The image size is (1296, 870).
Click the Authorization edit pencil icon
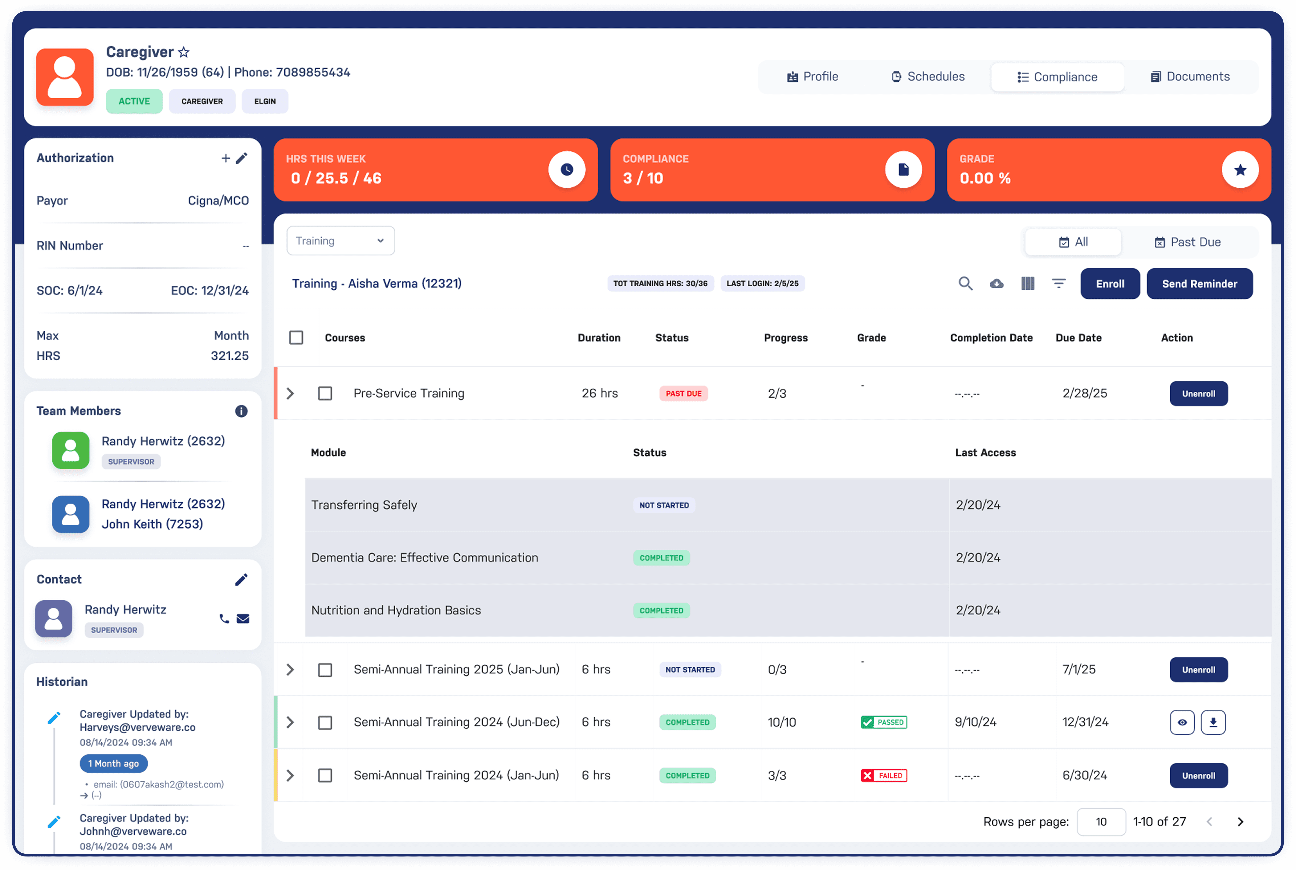[x=241, y=159]
